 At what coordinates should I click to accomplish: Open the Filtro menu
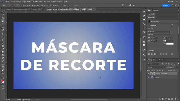[40, 2]
